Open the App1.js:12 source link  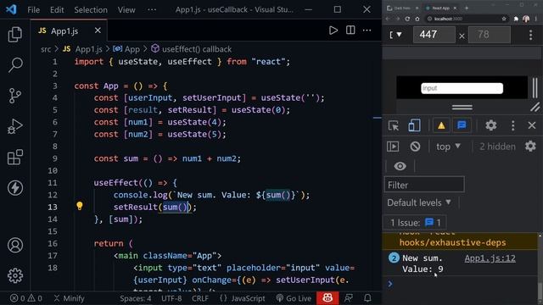[490, 258]
